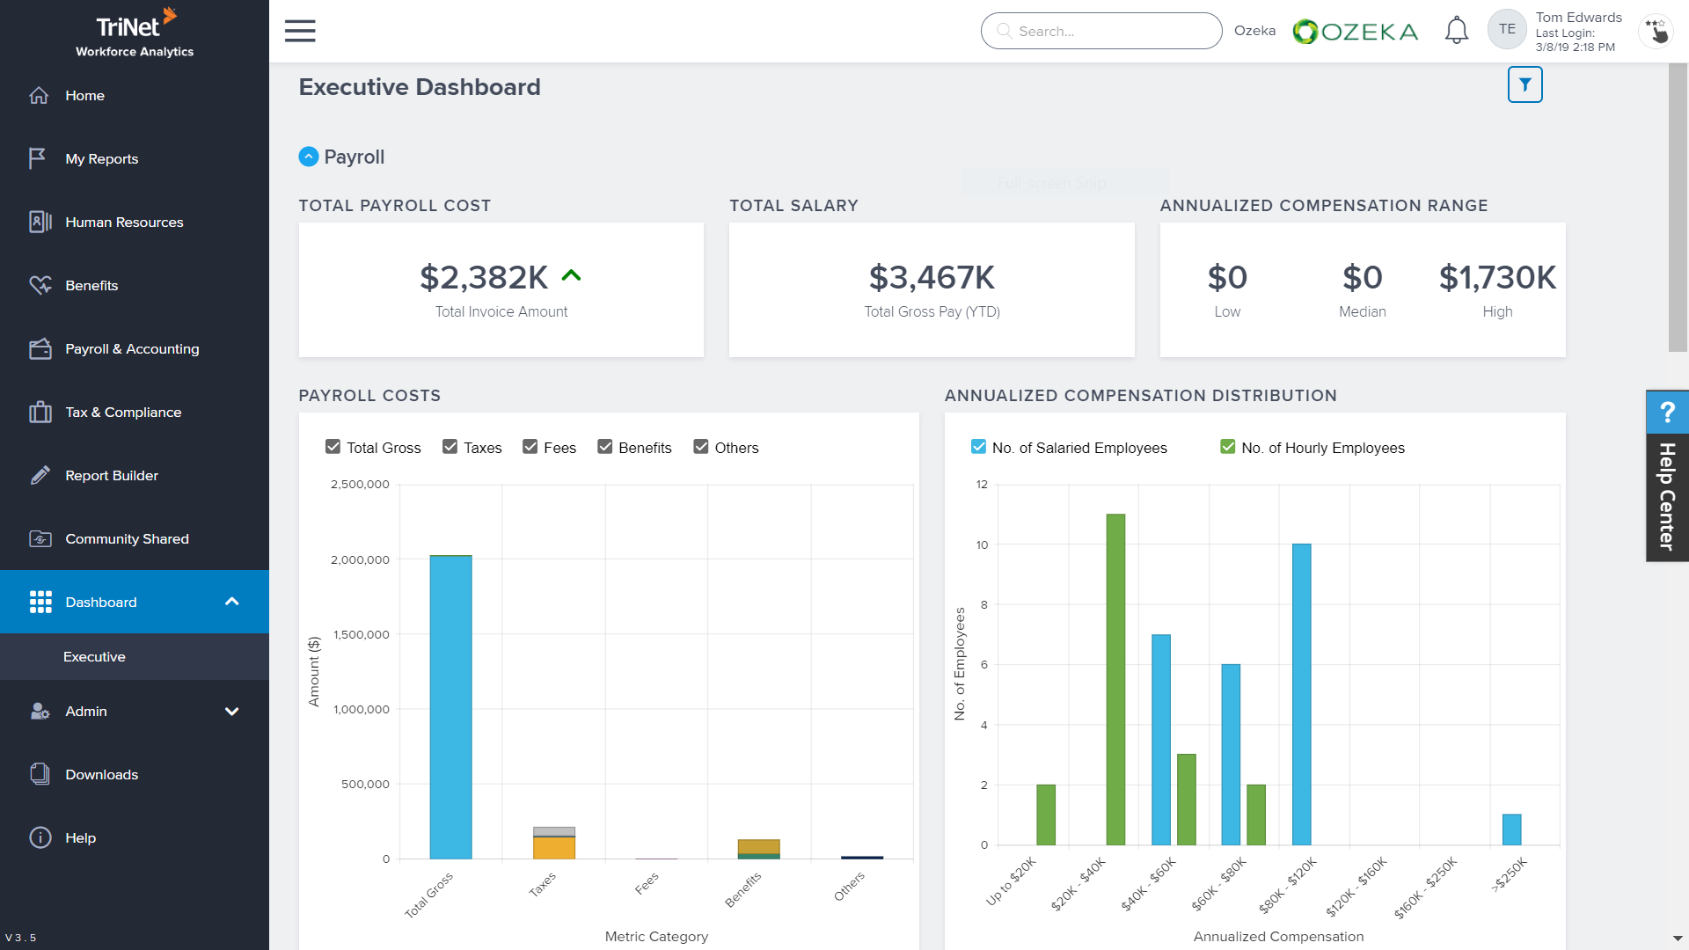Viewport: 1689px width, 950px height.
Task: Open Human Resources in sidebar
Action: click(124, 223)
